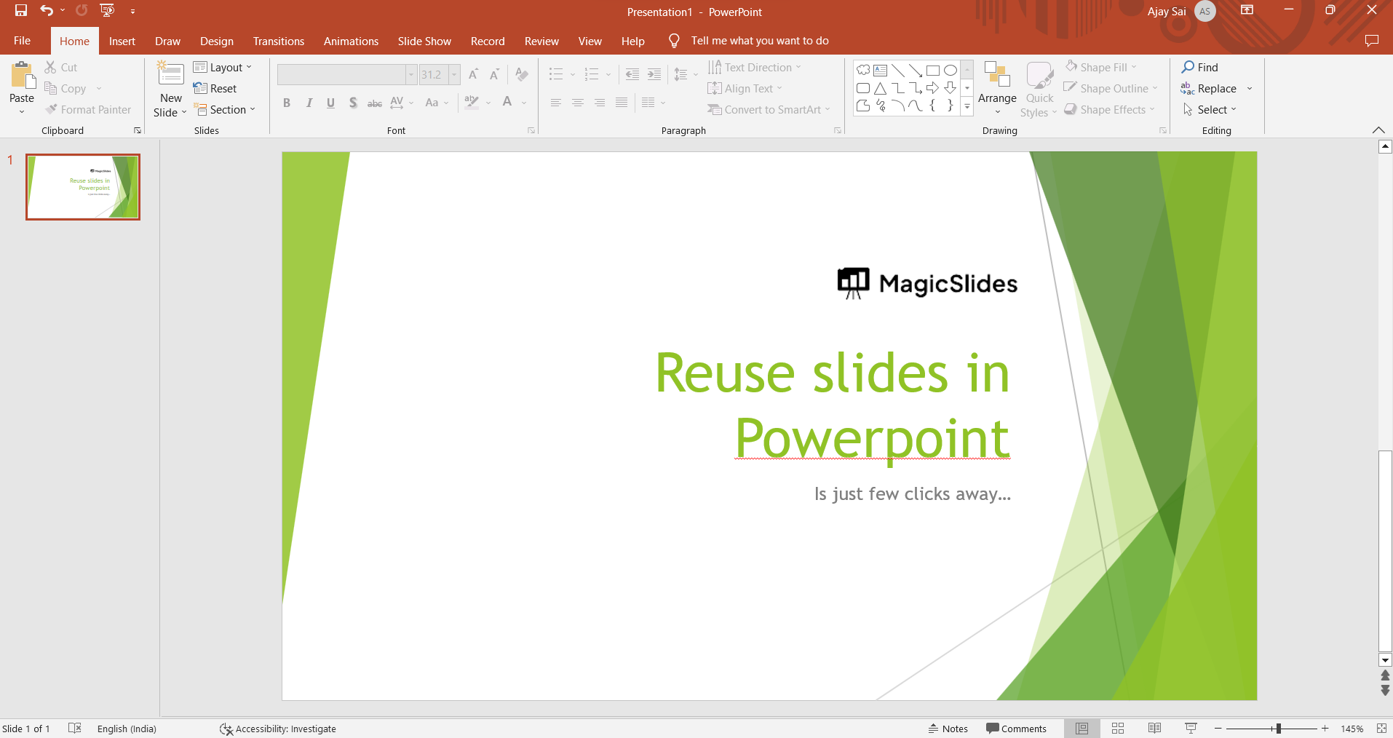Switch to the Transitions tab
1393x738 pixels.
(x=279, y=41)
